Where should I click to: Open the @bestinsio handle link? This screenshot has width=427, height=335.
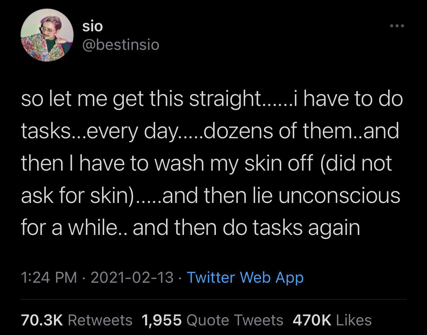point(121,44)
